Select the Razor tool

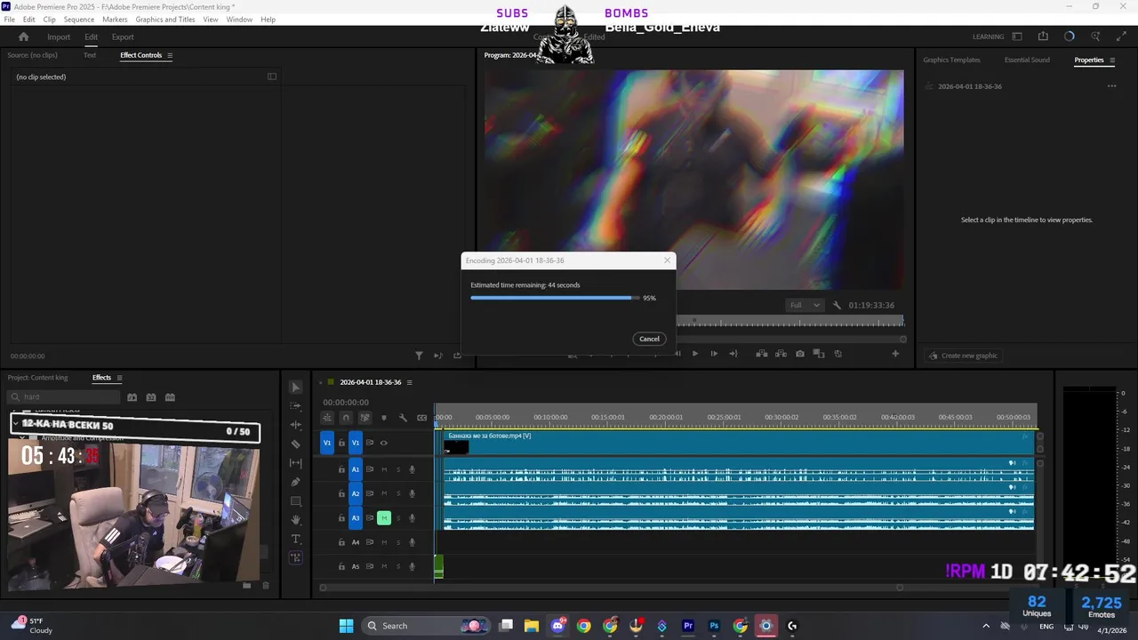pos(296,444)
